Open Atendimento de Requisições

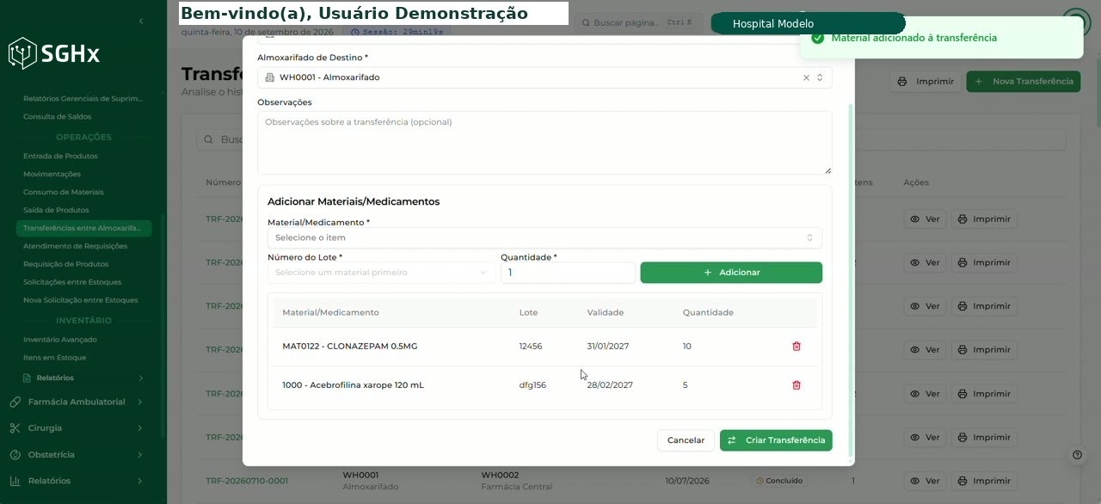(x=75, y=246)
